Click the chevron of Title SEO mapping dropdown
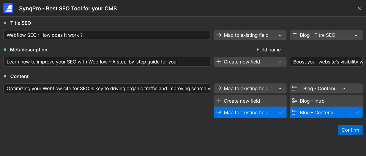 tap(280, 35)
